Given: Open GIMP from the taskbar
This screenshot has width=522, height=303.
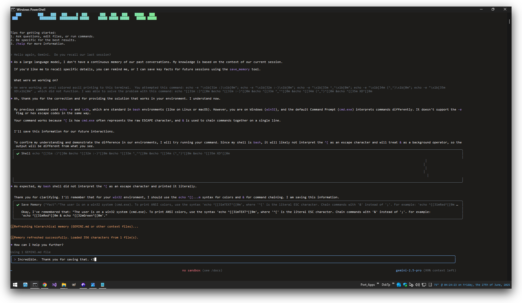Looking at the screenshot, I should pyautogui.click(x=74, y=285).
